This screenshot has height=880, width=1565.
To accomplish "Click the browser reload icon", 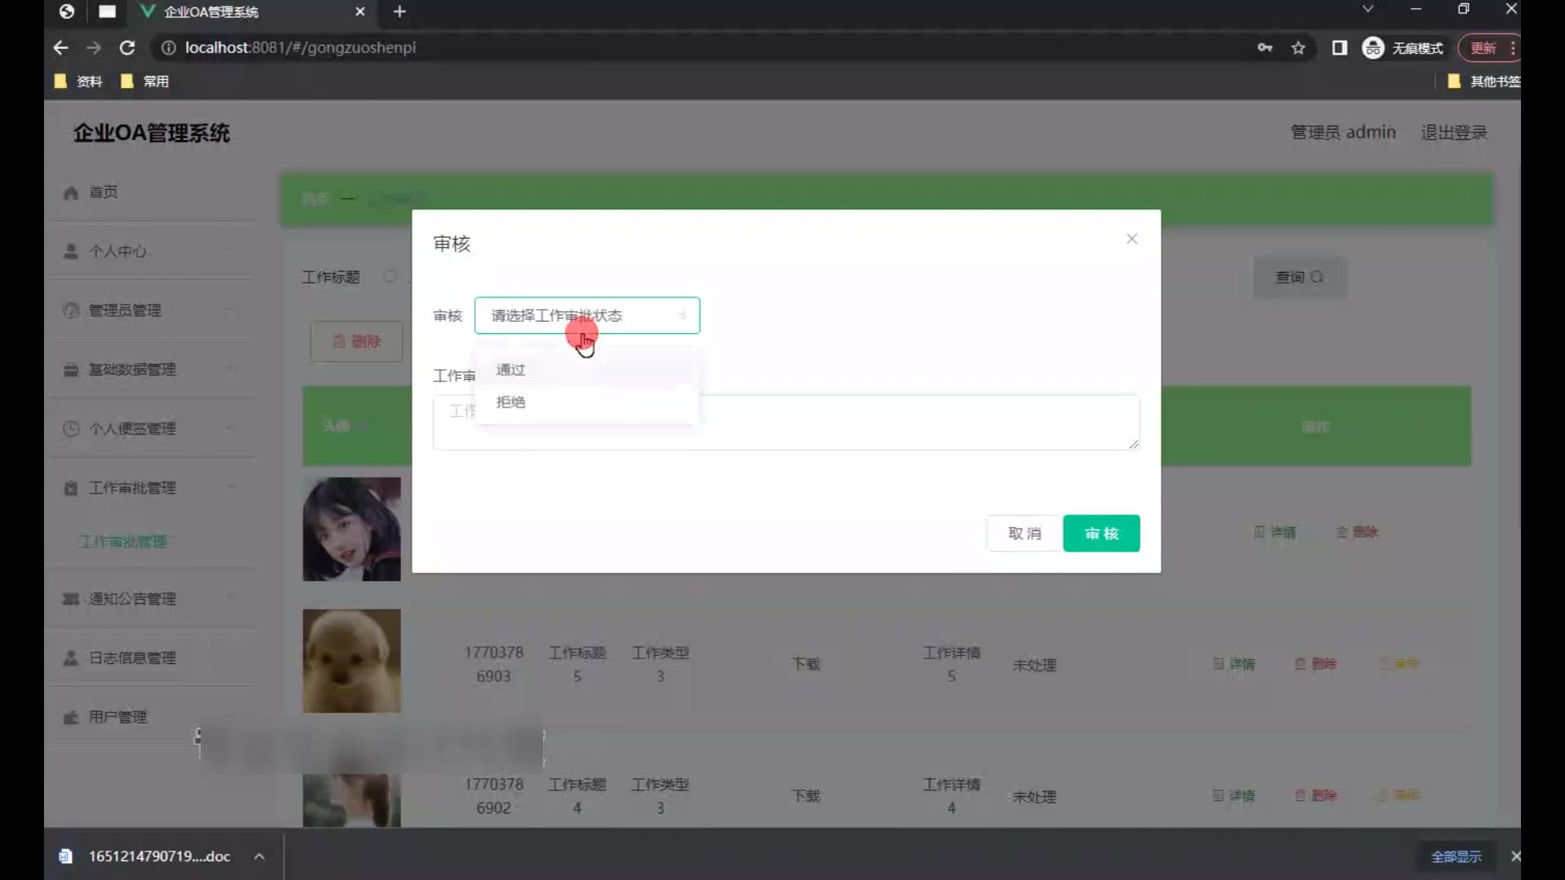I will (127, 48).
